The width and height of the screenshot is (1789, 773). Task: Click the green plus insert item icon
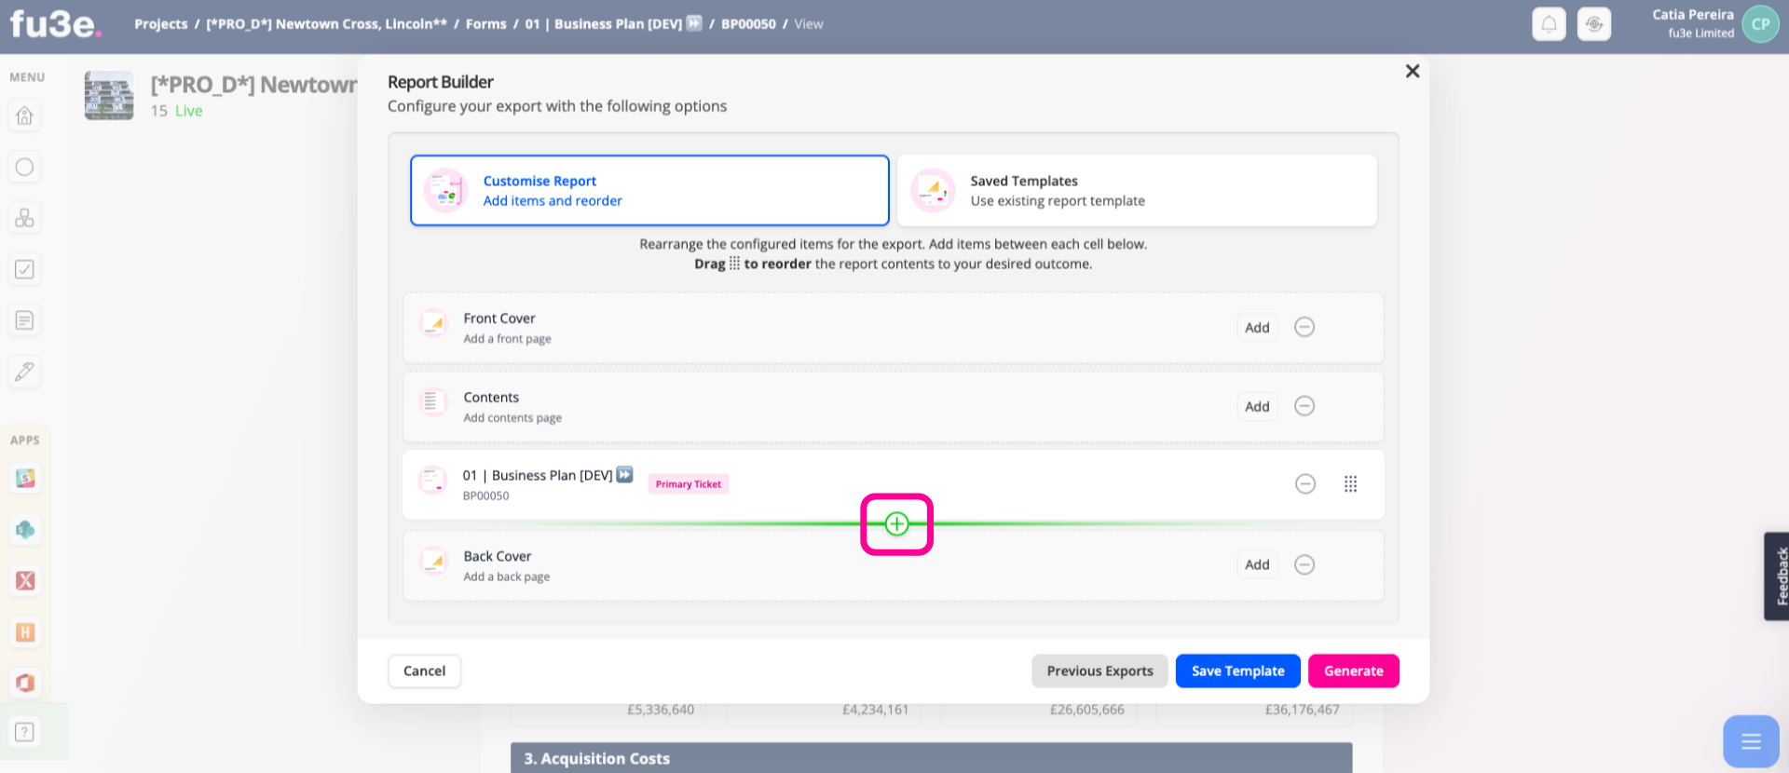click(x=896, y=524)
